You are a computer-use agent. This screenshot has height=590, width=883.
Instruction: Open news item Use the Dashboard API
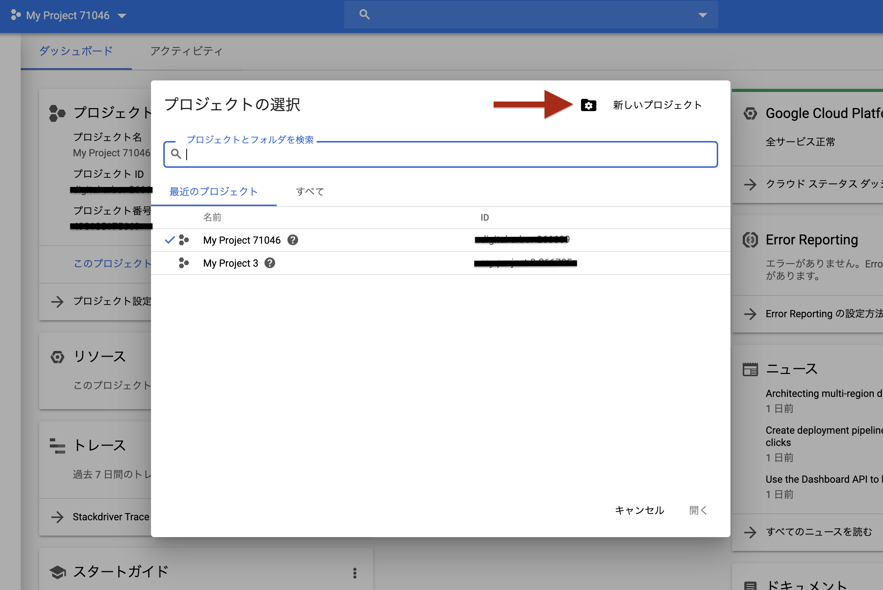tap(824, 479)
